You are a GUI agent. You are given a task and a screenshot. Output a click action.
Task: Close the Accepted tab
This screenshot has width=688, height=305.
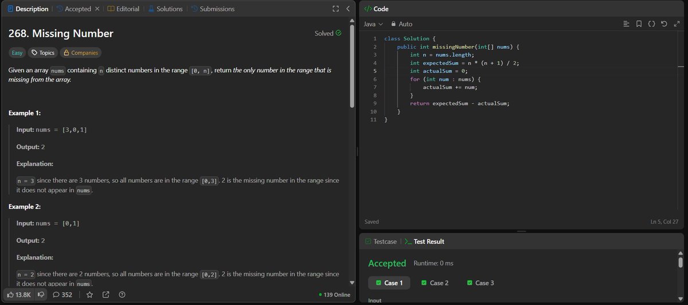(97, 9)
